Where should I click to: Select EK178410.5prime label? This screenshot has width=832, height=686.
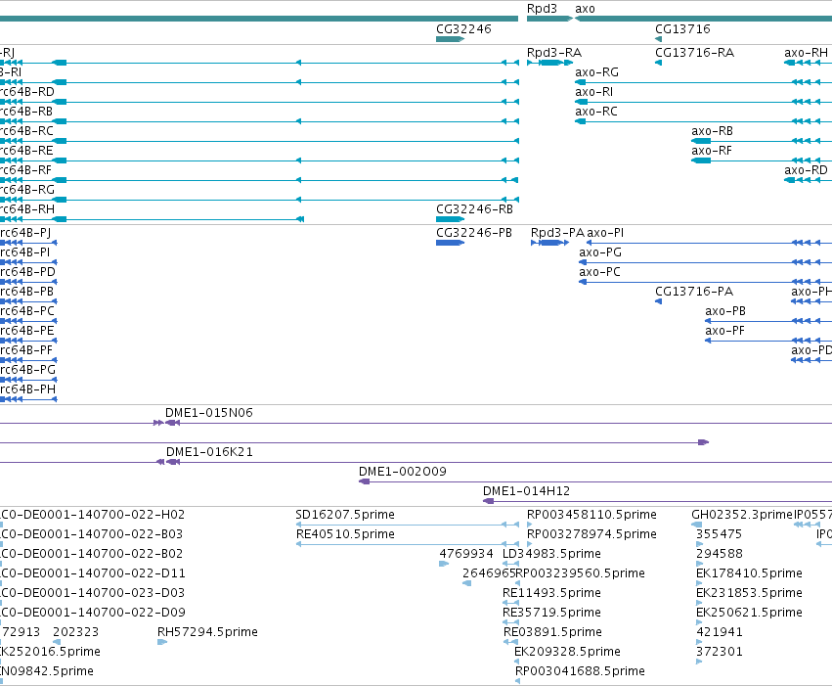point(749,573)
